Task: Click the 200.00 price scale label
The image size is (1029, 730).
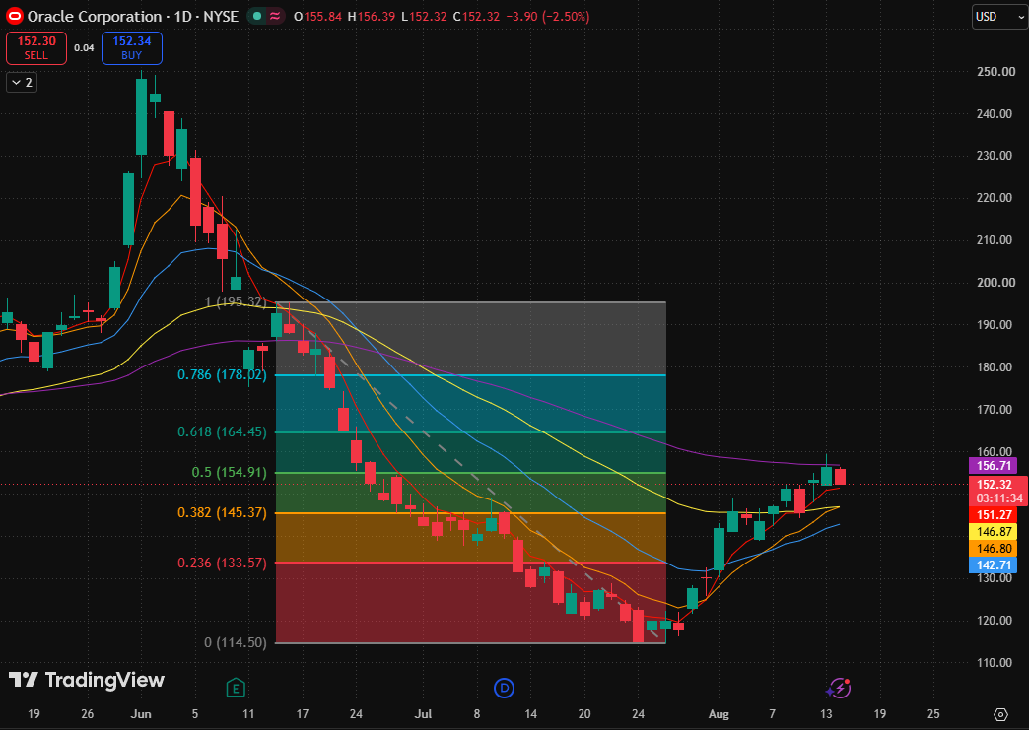Action: 995,283
